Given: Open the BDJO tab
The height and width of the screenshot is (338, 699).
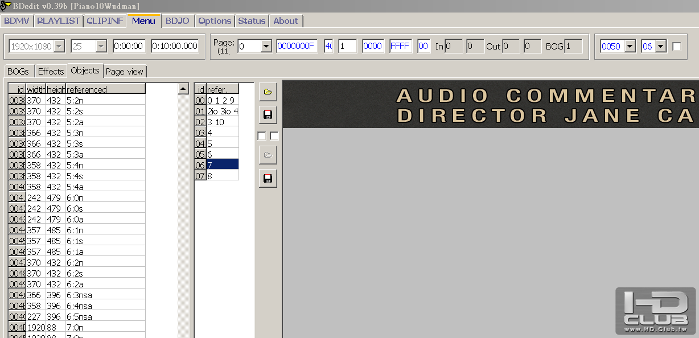Looking at the screenshot, I should [178, 21].
